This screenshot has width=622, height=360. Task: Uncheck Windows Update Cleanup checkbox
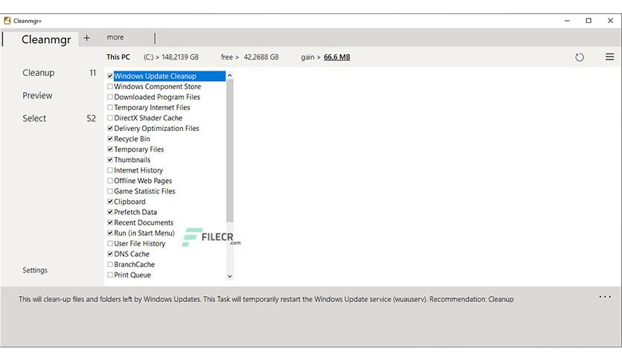click(110, 76)
